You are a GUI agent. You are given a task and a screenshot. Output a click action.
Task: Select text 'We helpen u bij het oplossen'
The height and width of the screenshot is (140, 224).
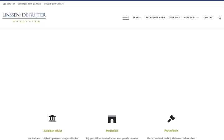44,138
